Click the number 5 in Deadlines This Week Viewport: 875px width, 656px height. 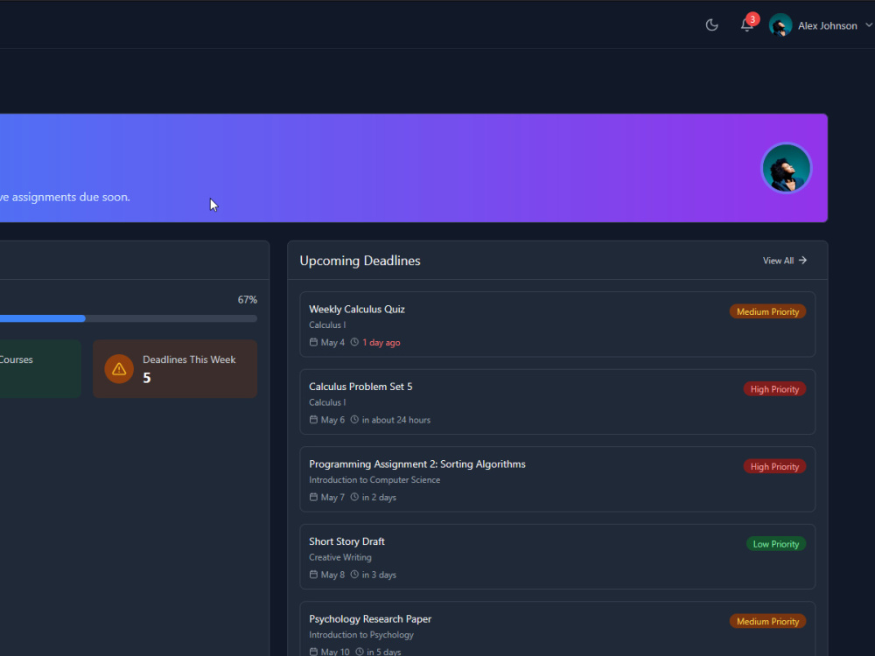(x=147, y=378)
